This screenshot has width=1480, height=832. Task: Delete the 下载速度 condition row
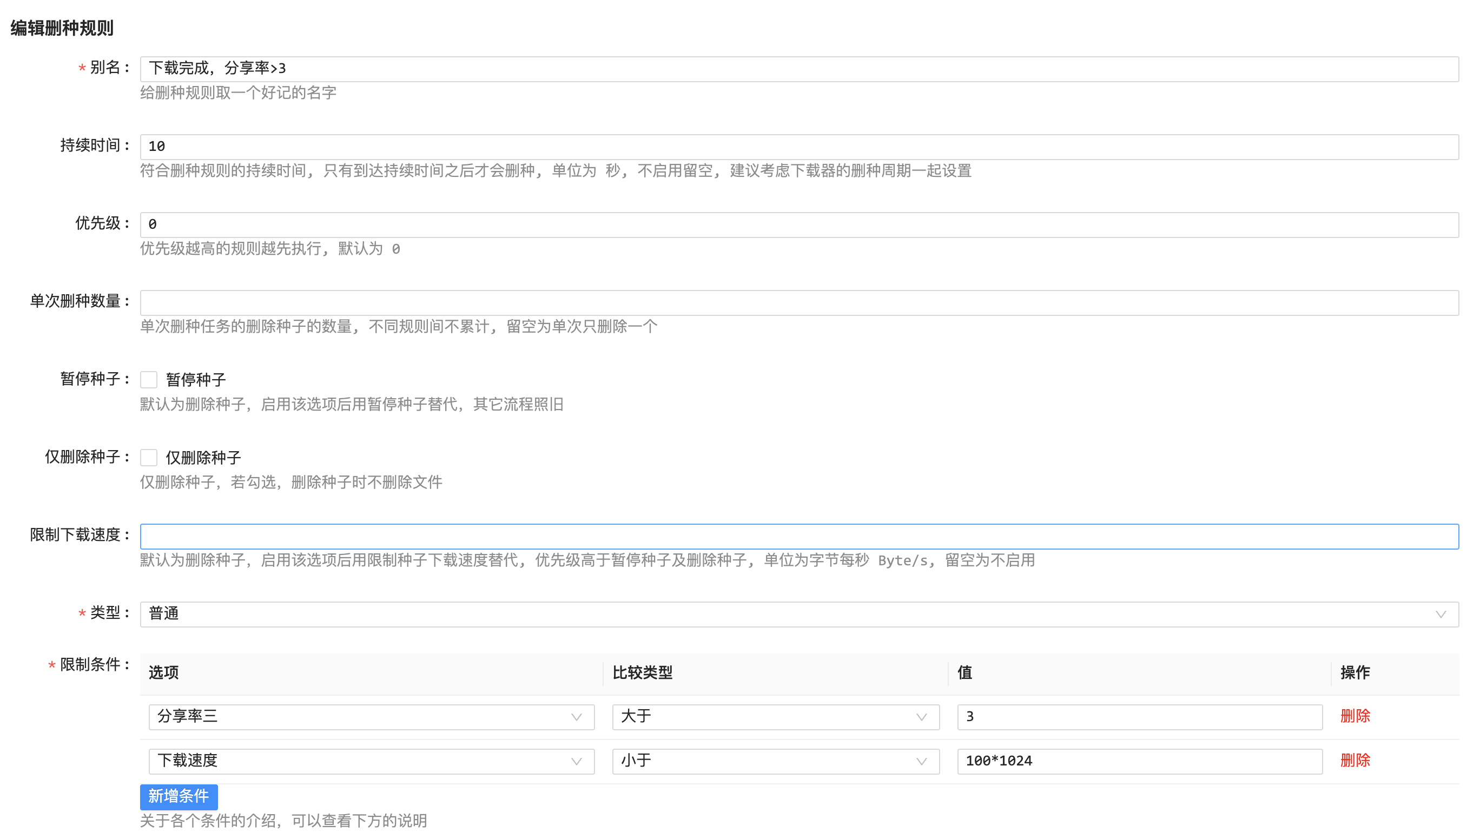coord(1355,761)
